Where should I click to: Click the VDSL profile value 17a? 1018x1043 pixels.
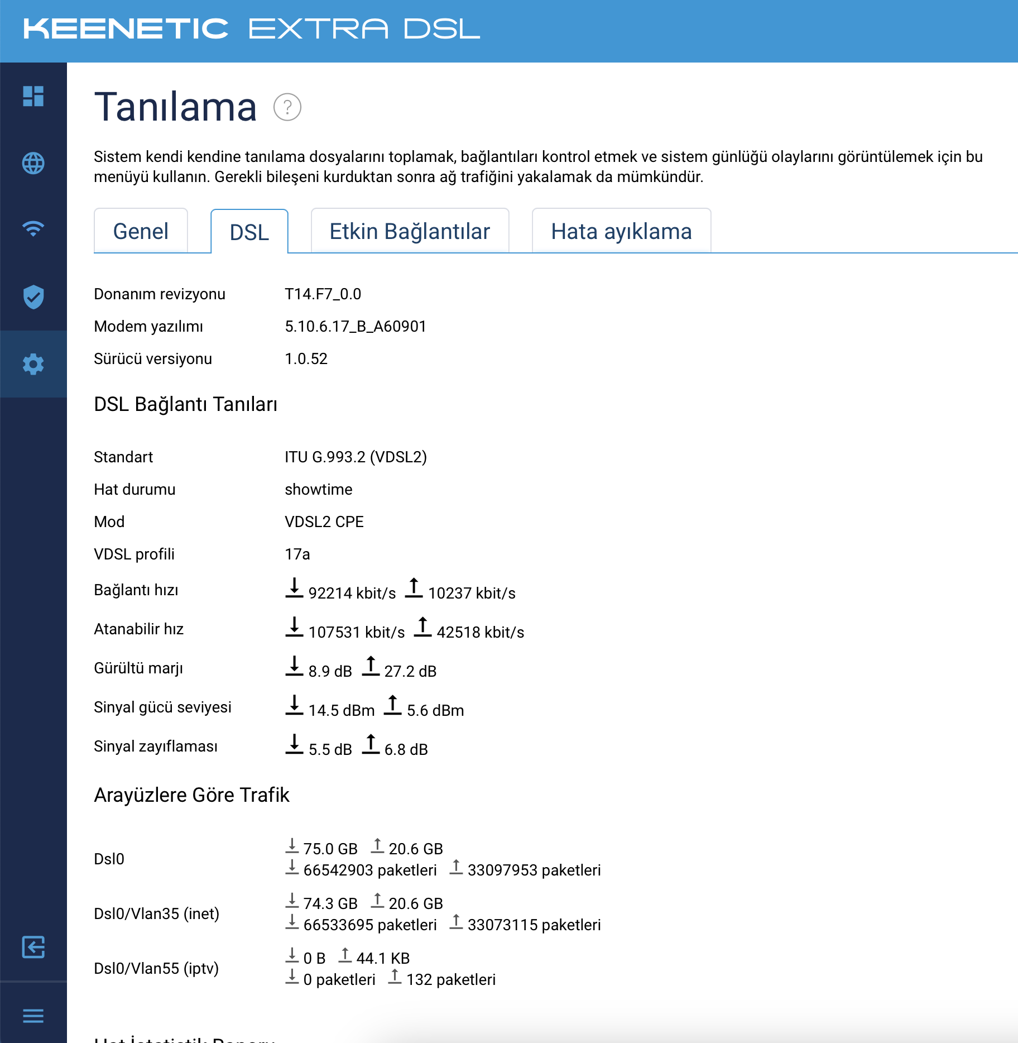[x=297, y=554]
